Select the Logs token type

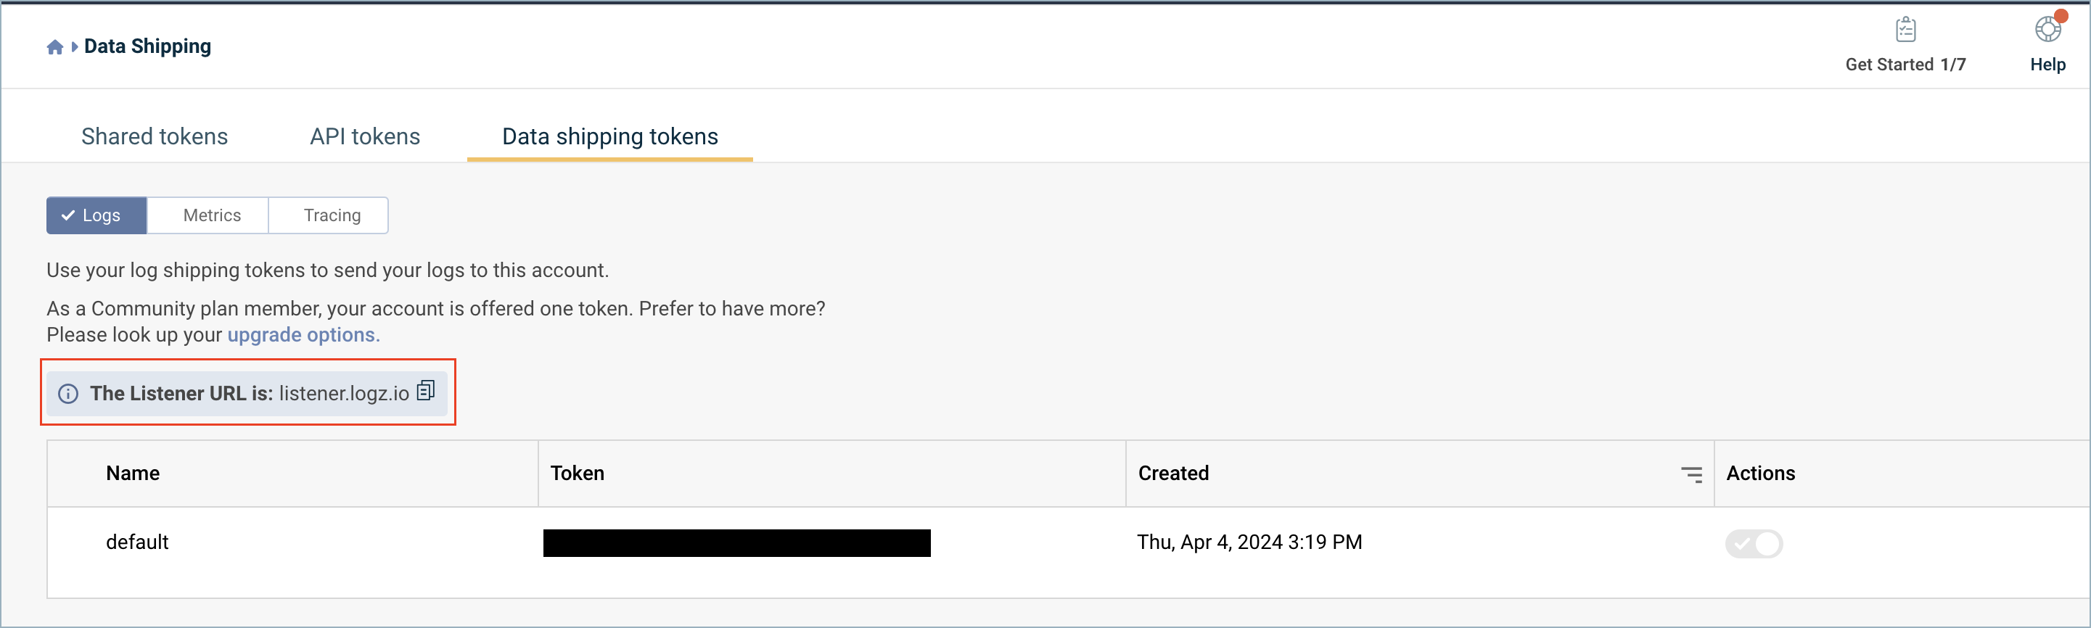96,215
